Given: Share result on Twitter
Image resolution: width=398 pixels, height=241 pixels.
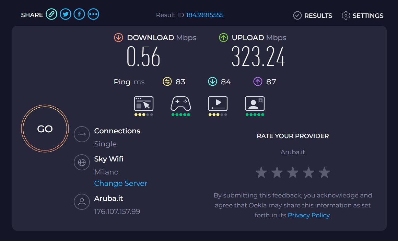Looking at the screenshot, I should point(66,14).
